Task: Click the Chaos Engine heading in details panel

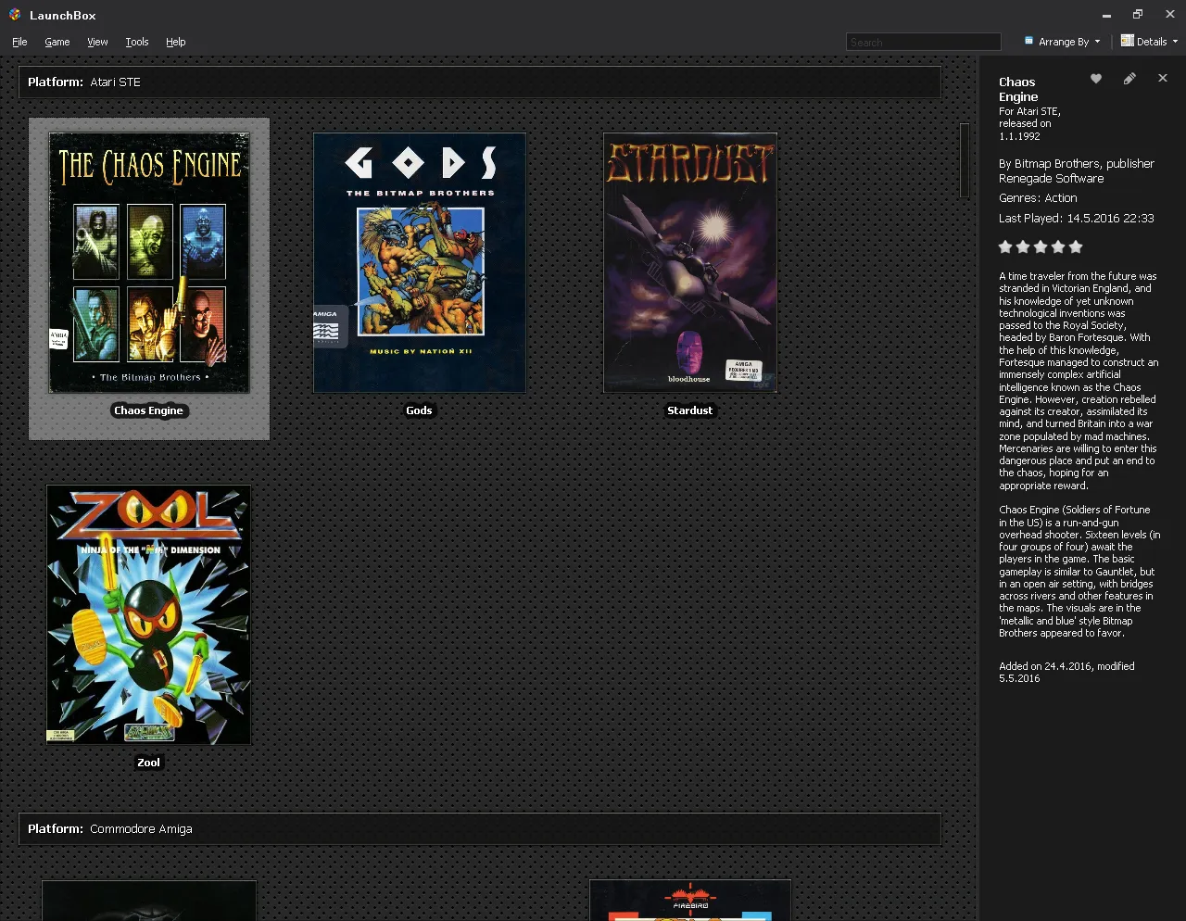Action: pyautogui.click(x=1018, y=90)
